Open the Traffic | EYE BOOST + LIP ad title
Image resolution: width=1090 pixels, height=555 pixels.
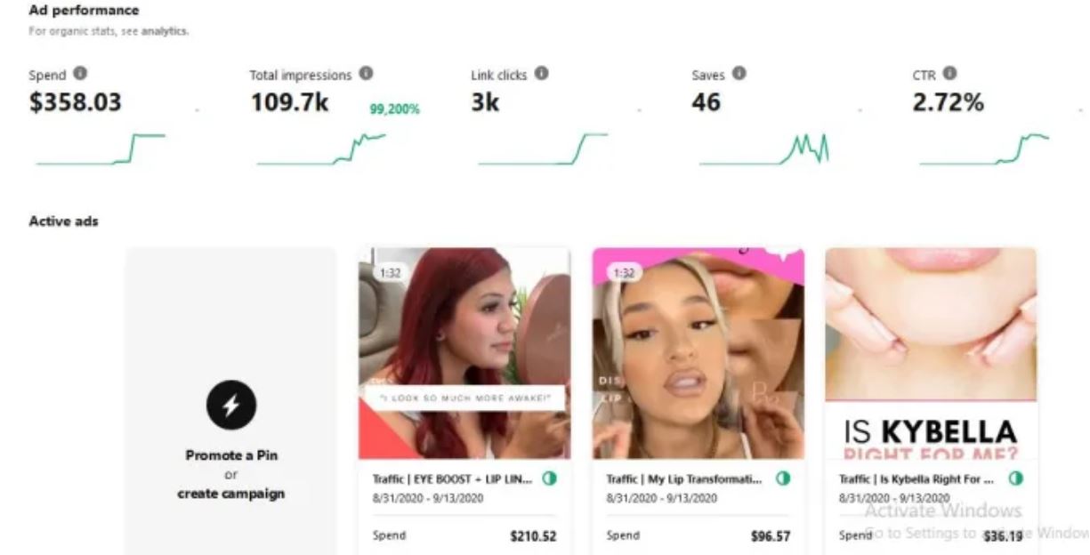point(452,479)
